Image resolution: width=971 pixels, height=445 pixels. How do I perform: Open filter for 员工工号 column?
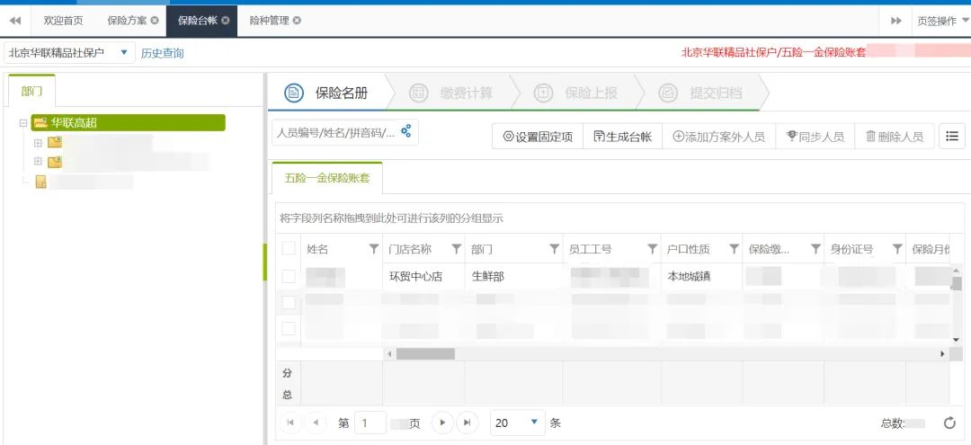pyautogui.click(x=652, y=249)
